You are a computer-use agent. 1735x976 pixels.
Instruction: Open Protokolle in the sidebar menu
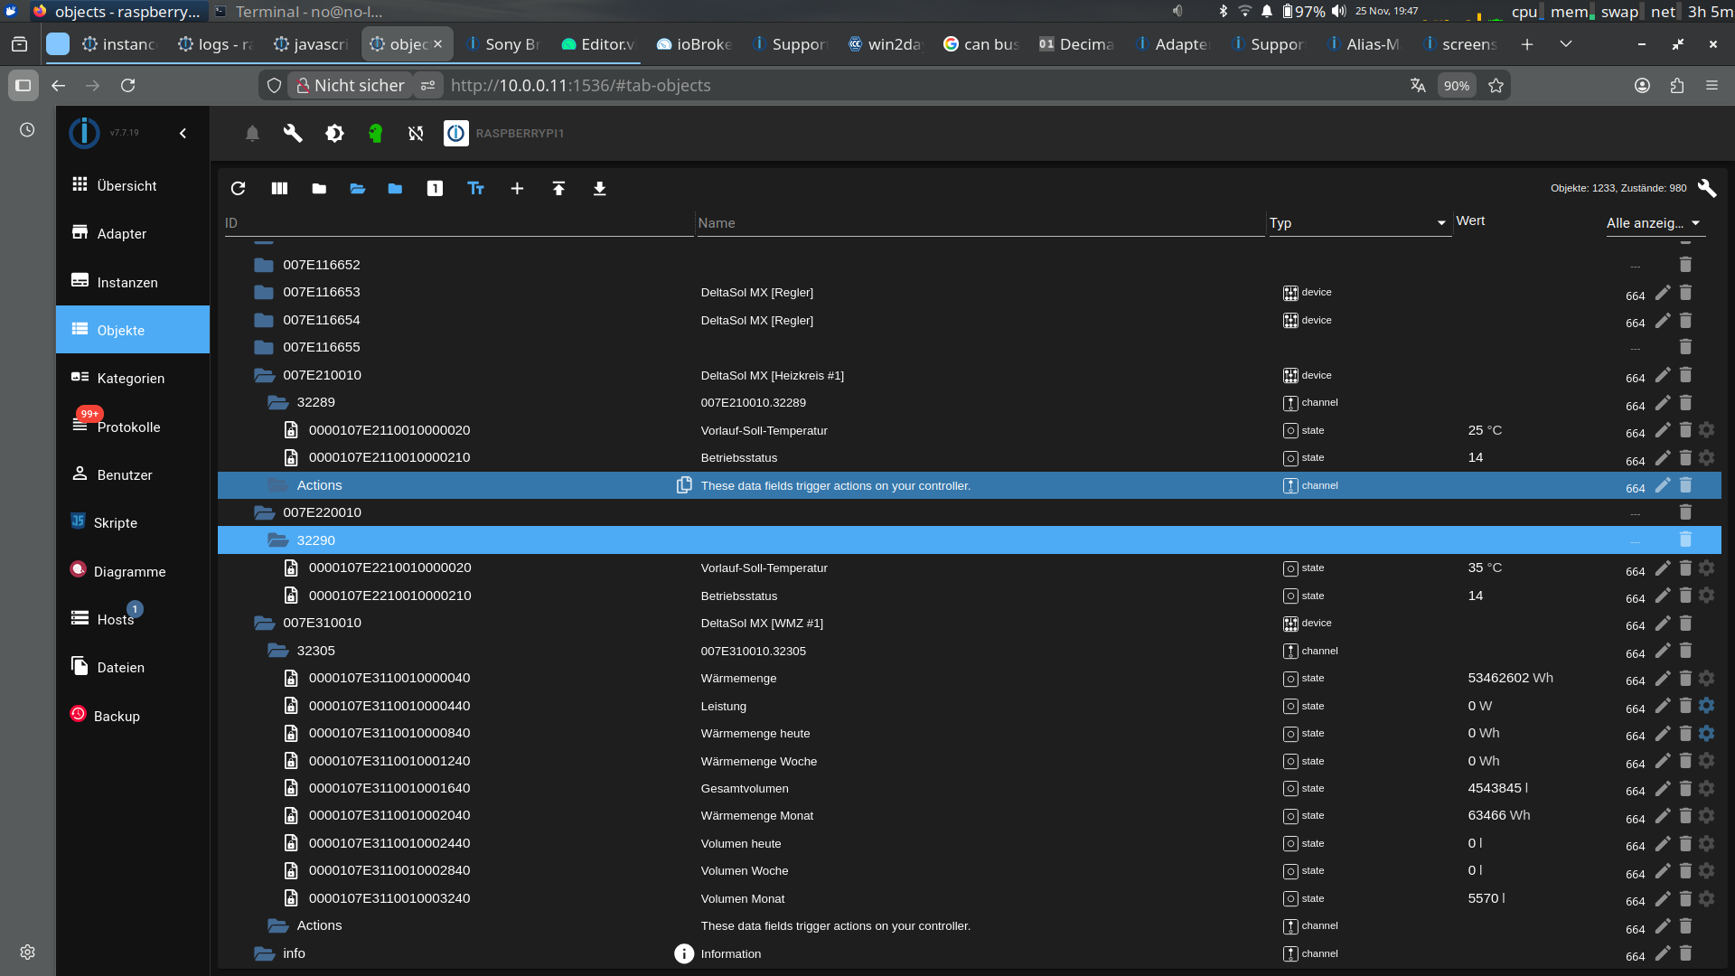click(128, 427)
